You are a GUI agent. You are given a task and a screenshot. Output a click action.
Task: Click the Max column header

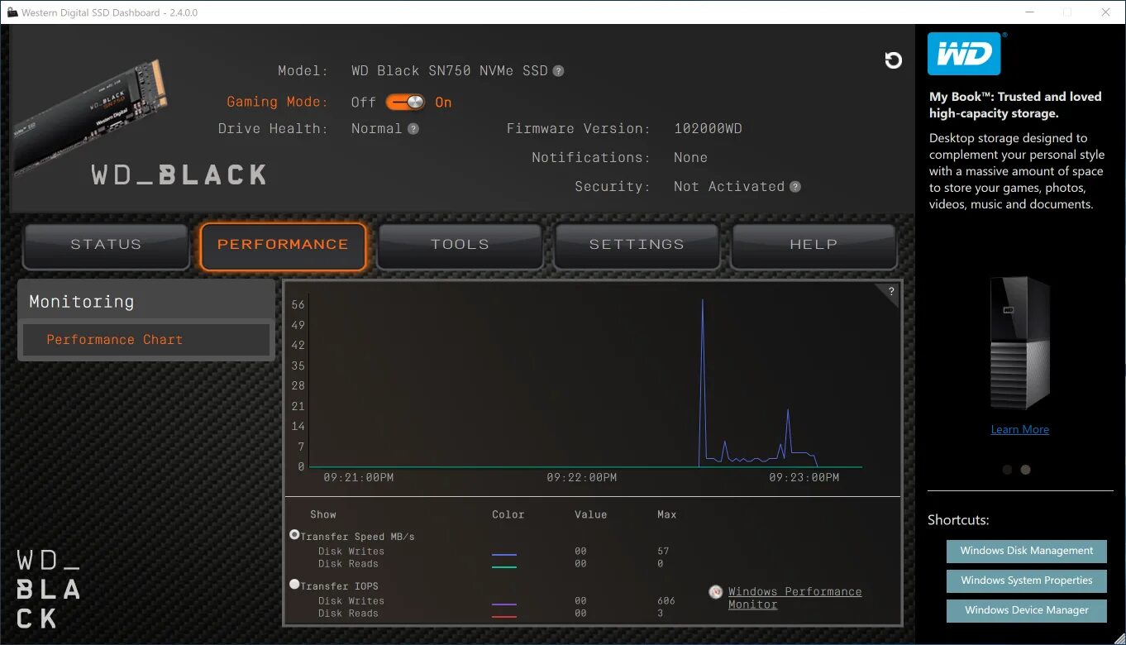click(666, 514)
